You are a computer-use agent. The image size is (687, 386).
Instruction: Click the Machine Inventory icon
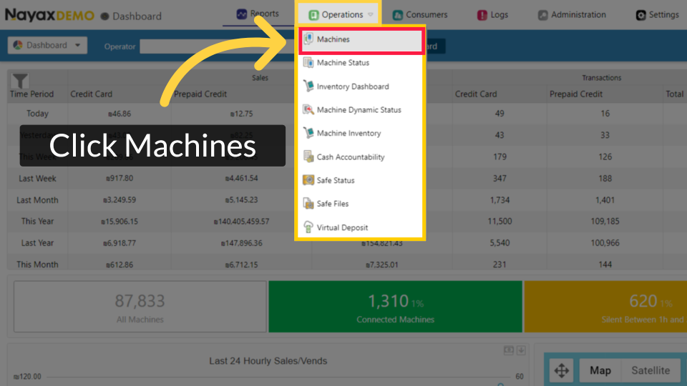[308, 134]
